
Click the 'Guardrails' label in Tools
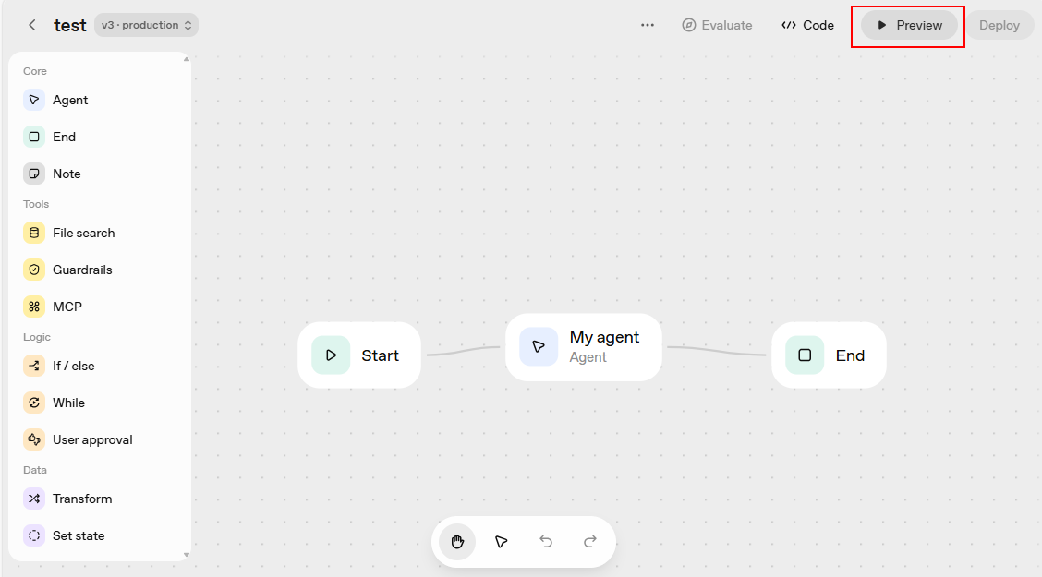[82, 270]
